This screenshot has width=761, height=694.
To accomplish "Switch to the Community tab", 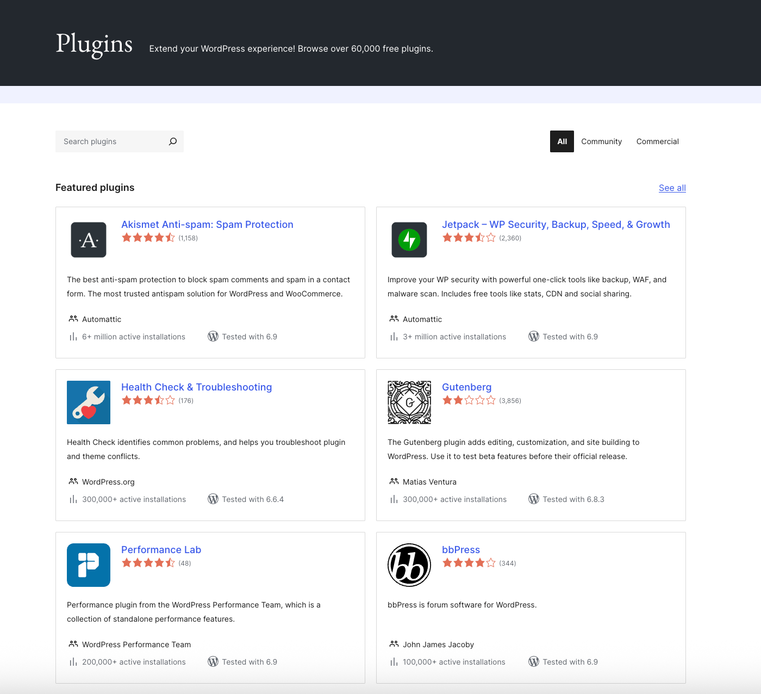I will coord(601,141).
